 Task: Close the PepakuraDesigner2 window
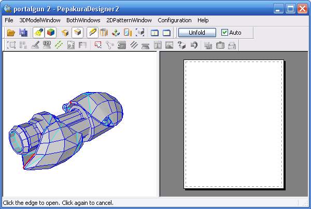pyautogui.click(x=303, y=9)
